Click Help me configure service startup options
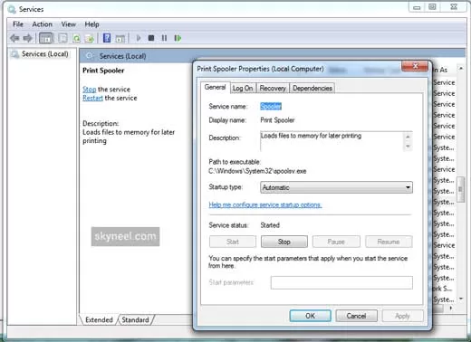The image size is (471, 342). coord(265,204)
